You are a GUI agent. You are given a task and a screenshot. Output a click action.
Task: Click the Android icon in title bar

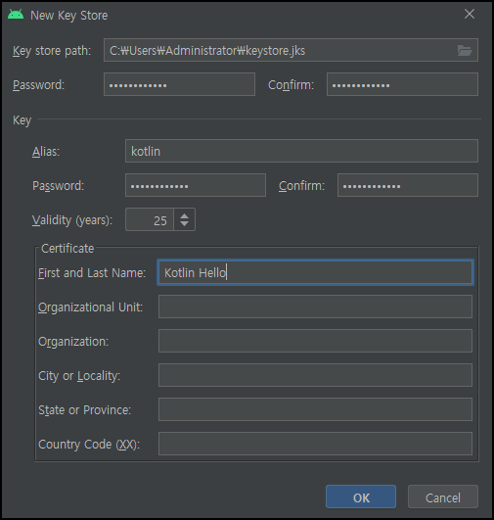(x=16, y=15)
